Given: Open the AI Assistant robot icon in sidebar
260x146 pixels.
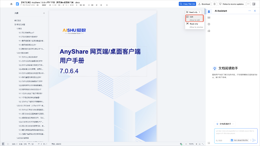Looking at the screenshot, I should coord(209,11).
